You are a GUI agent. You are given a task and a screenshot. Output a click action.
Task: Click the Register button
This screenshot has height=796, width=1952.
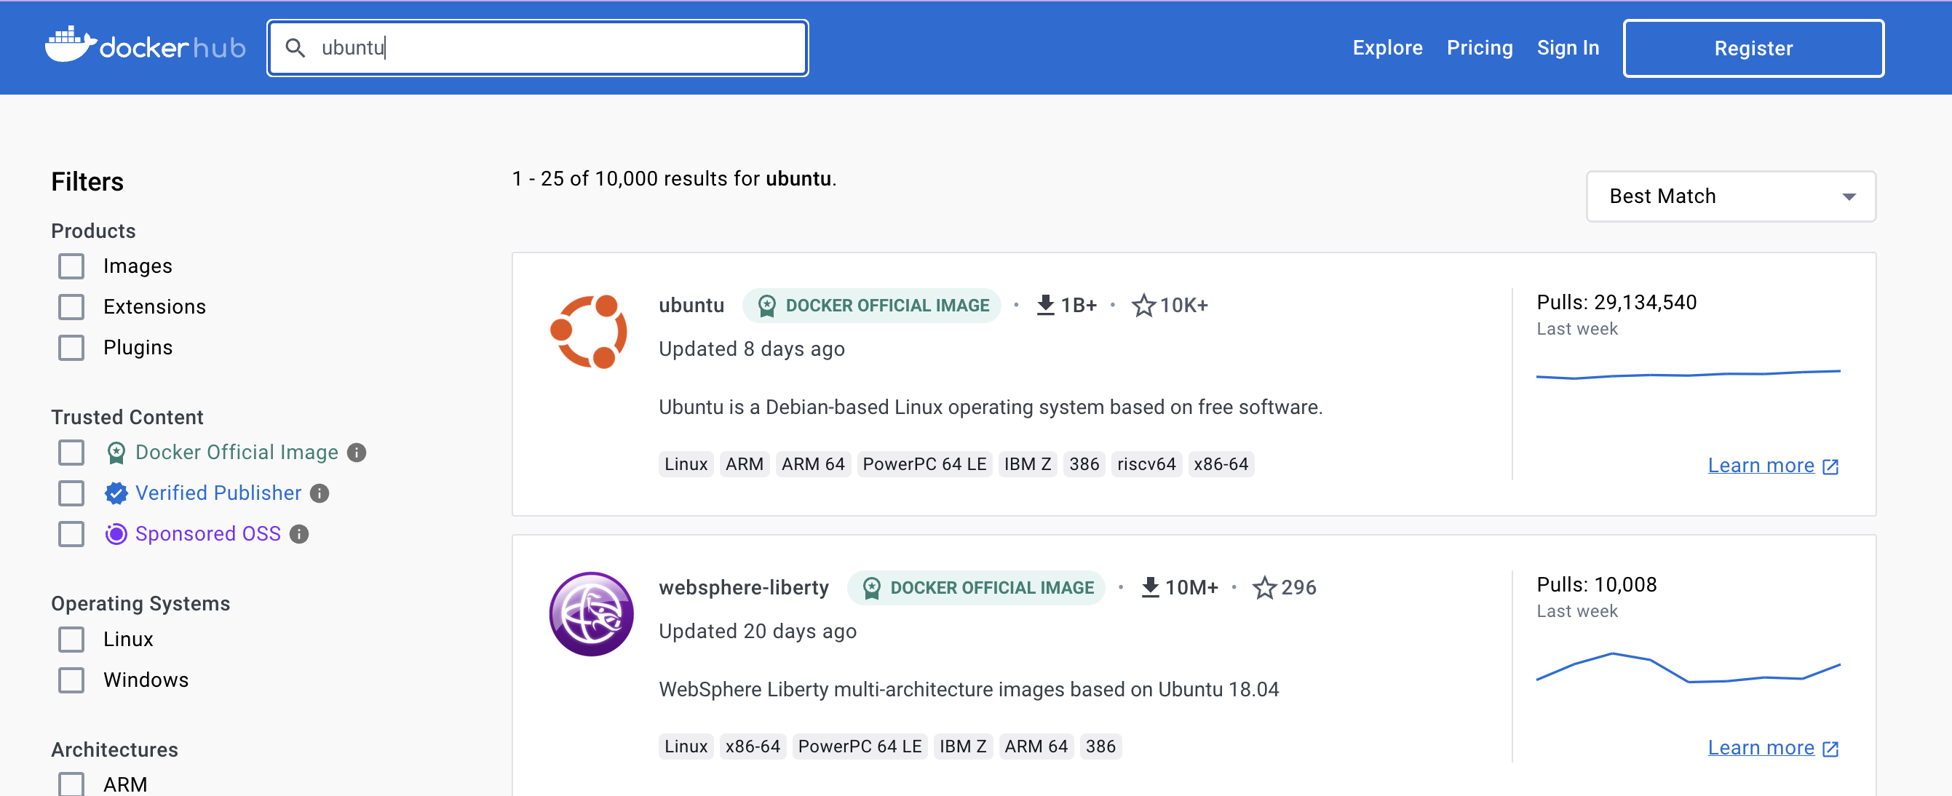(1753, 48)
